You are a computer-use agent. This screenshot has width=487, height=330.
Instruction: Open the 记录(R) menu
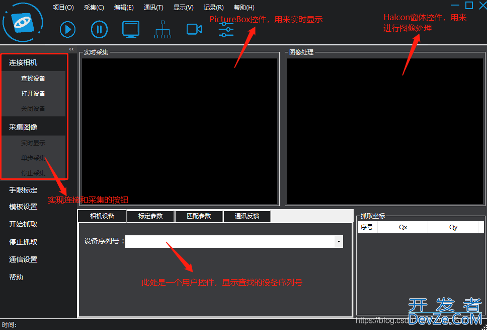(x=213, y=8)
